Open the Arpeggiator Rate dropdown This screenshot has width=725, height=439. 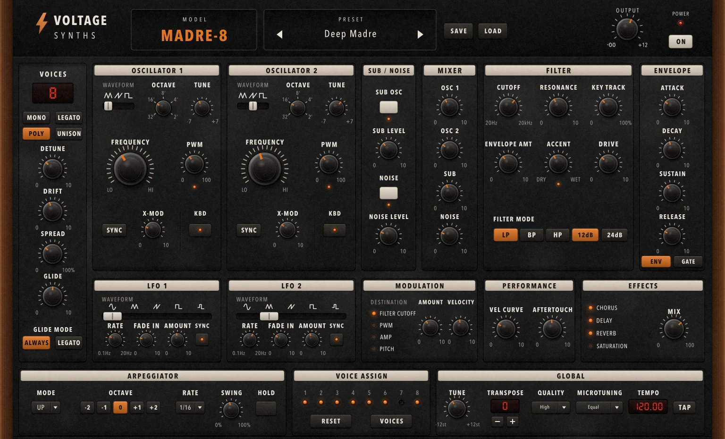190,407
